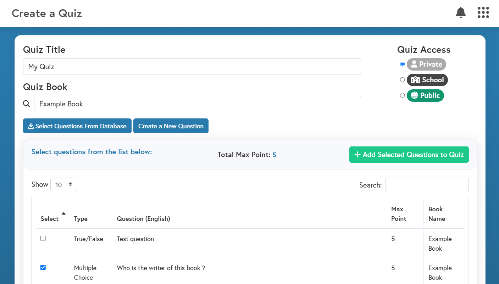Open the notifications bell
Screen dimensions: 499x284
[x=460, y=13]
